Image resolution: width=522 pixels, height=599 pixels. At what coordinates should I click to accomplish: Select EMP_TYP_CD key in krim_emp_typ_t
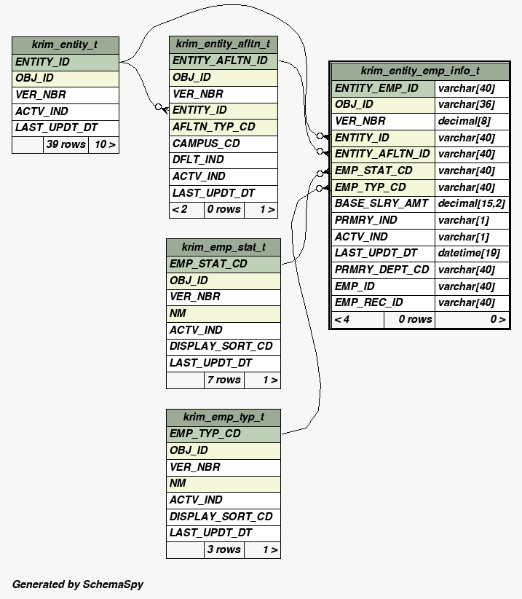[x=224, y=434]
